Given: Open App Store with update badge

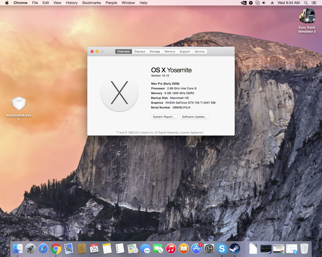Looking at the screenshot, I should point(196,248).
